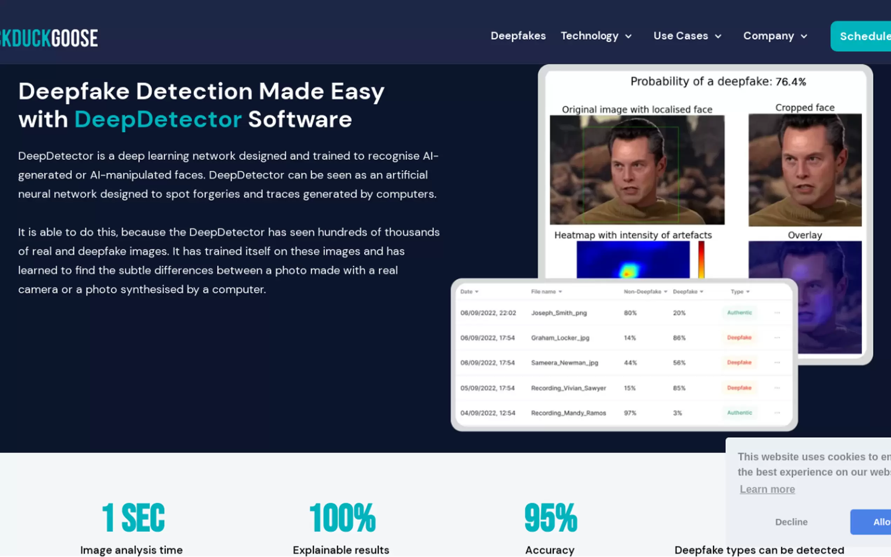Open the three-dot menu for Recording_Mandy_Ramos row
891x557 pixels.
tap(777, 413)
